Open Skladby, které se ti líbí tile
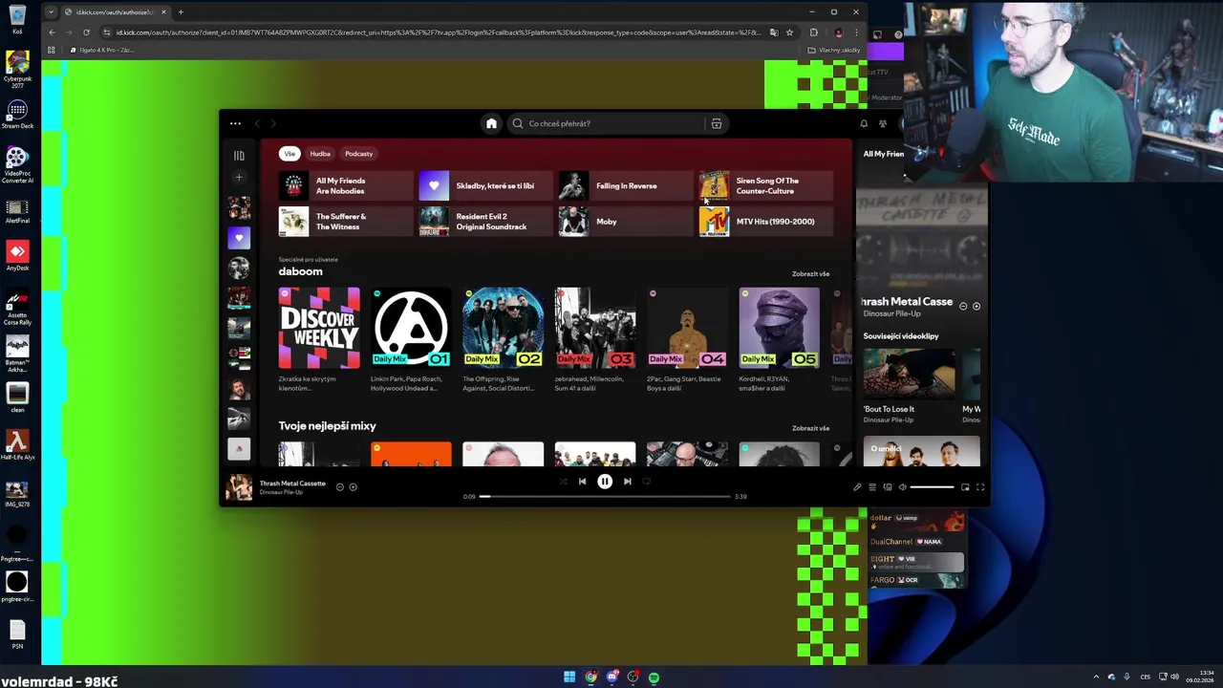This screenshot has width=1223, height=688. click(x=485, y=185)
